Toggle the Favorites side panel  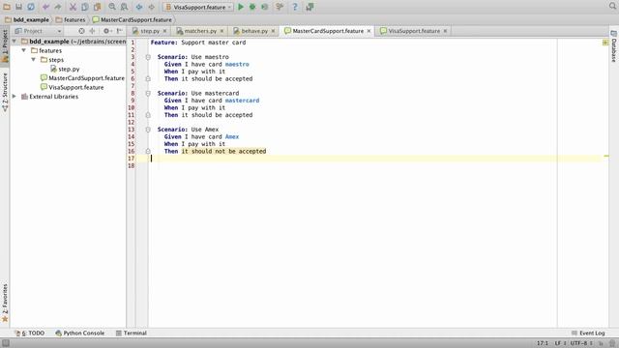5,303
